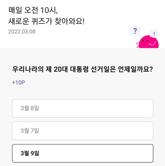The height and width of the screenshot is (166, 165).
Task: Tap the 새로운 퀴즈가 찾아와요! heading line
Action: coord(46,21)
